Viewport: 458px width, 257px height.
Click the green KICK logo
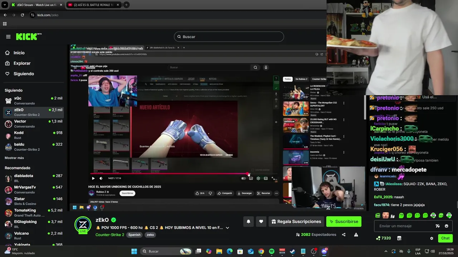pos(29,36)
